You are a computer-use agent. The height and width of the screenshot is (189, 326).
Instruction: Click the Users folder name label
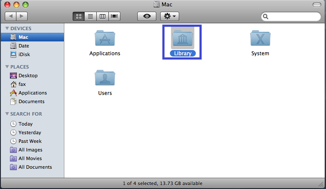coord(105,93)
